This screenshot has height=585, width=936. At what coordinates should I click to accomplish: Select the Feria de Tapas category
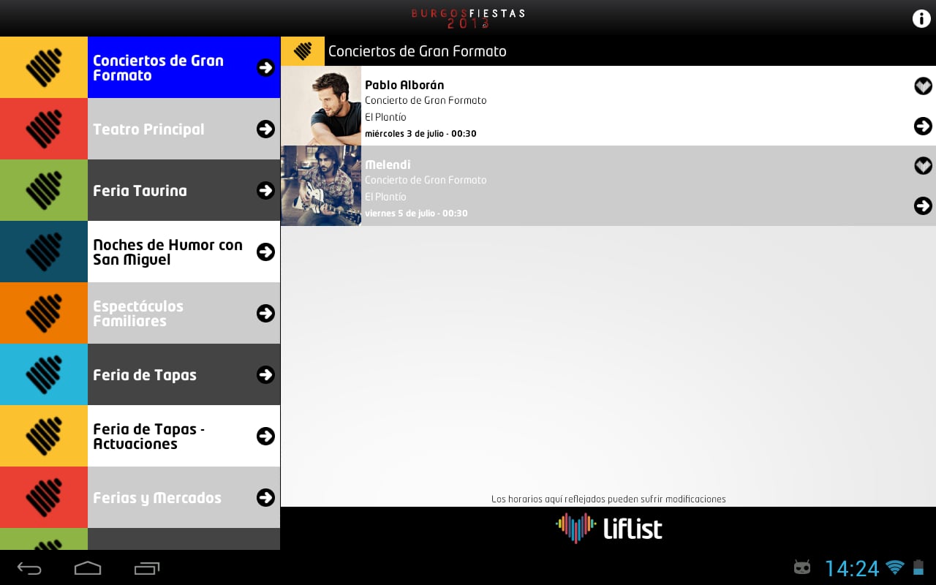[x=140, y=374]
